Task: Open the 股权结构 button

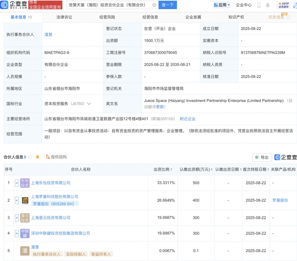Action: (56, 157)
